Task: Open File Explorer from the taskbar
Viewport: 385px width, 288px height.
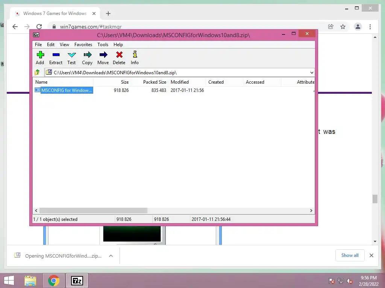Action: [x=30, y=280]
